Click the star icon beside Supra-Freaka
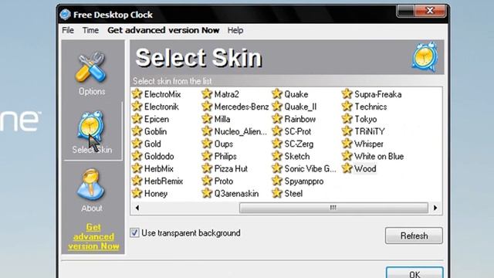 point(347,94)
